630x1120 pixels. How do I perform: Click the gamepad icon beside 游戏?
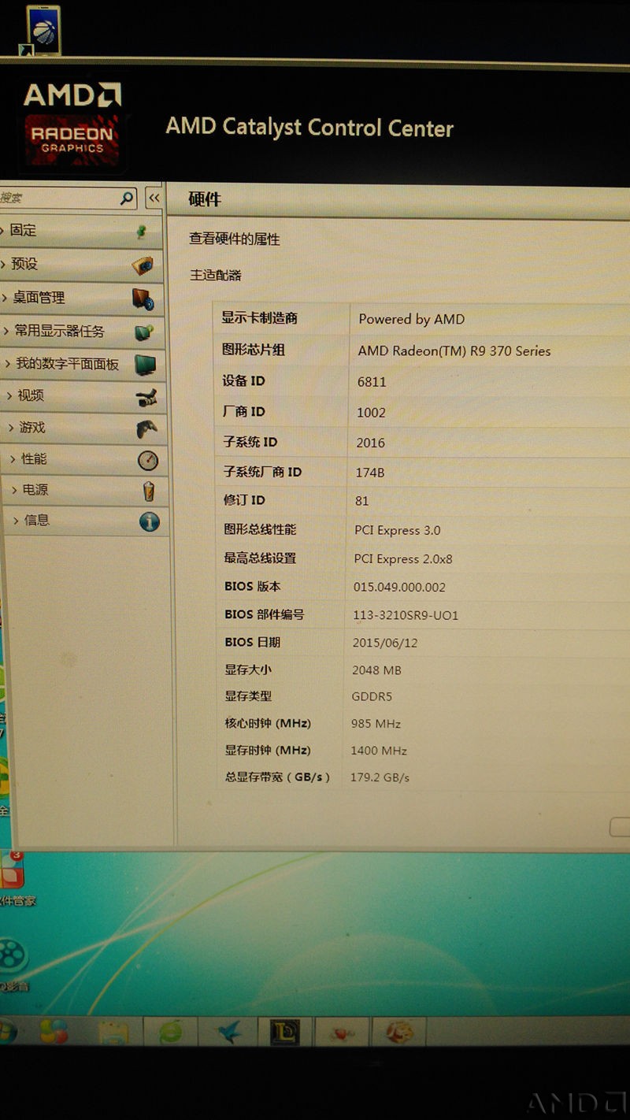coord(146,428)
